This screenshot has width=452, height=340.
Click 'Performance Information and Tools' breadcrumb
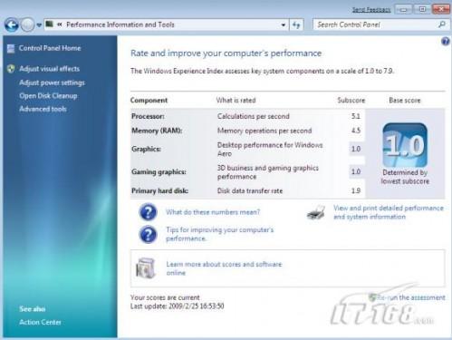(120, 24)
